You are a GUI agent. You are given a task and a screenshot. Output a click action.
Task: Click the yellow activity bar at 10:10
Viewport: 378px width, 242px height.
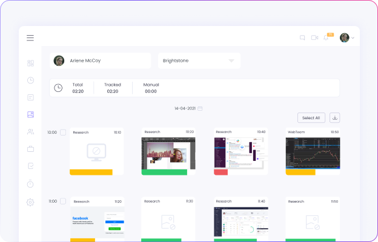pyautogui.click(x=91, y=172)
